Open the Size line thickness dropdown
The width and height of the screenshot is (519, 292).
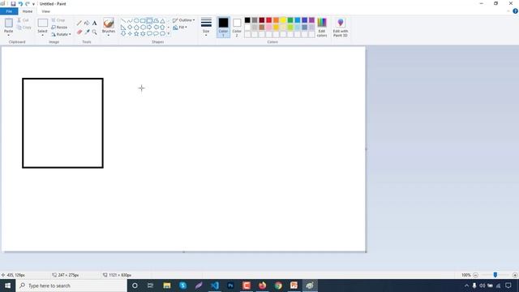206,27
